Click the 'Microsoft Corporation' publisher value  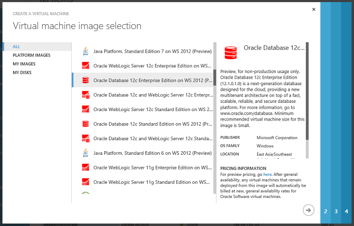pos(277,138)
